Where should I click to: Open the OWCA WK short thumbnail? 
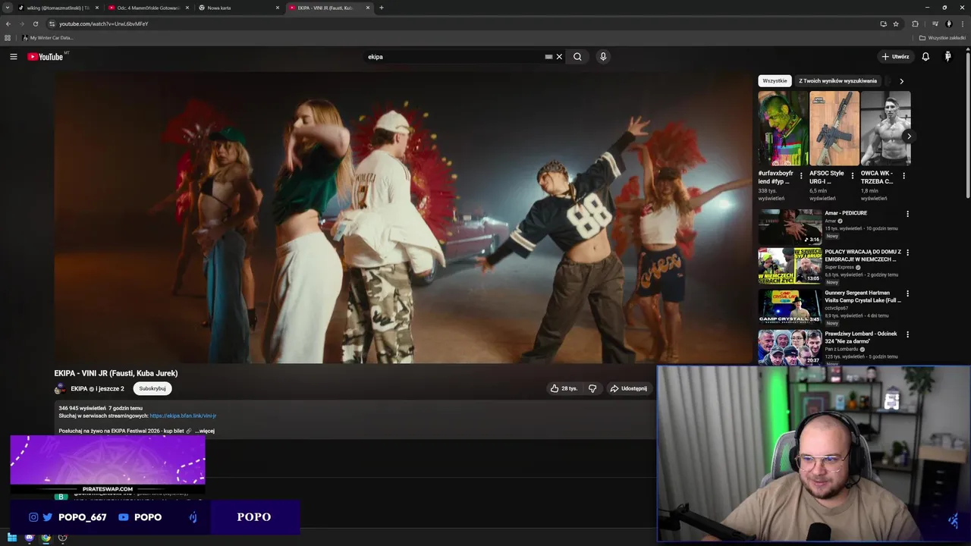tap(885, 128)
